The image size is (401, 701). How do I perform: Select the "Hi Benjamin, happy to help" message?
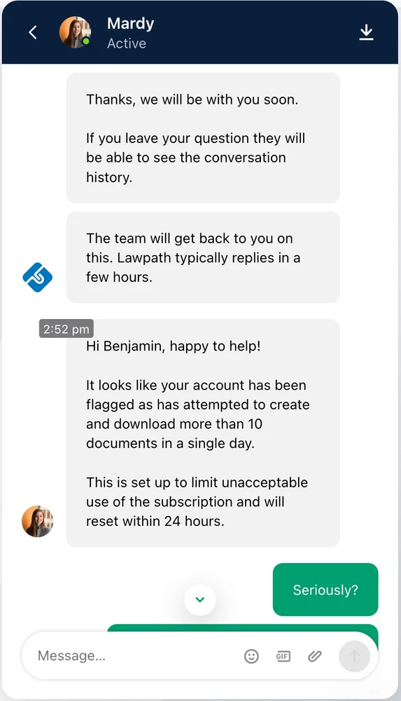tap(203, 433)
